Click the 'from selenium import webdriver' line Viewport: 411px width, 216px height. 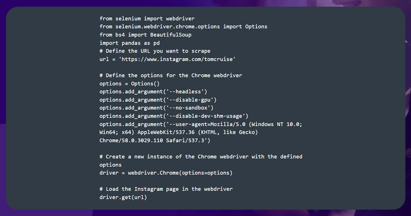point(147,18)
